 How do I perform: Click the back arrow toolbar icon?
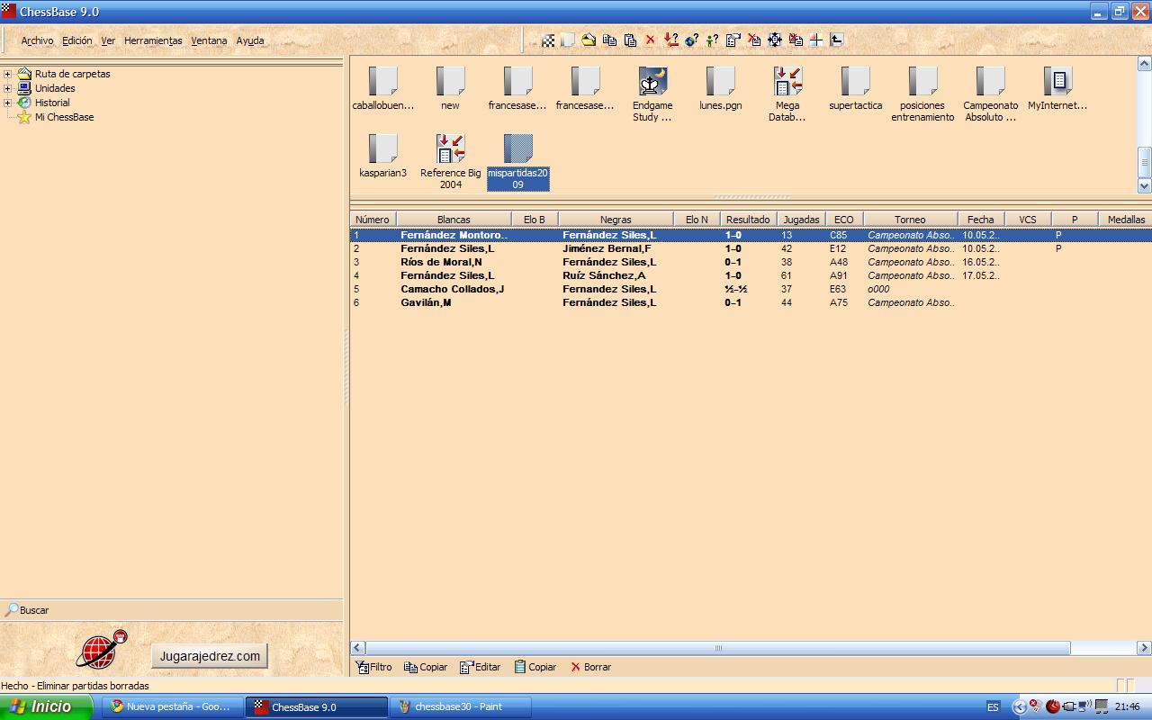click(x=836, y=40)
